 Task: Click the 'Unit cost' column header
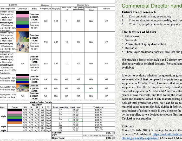(x=76, y=107)
